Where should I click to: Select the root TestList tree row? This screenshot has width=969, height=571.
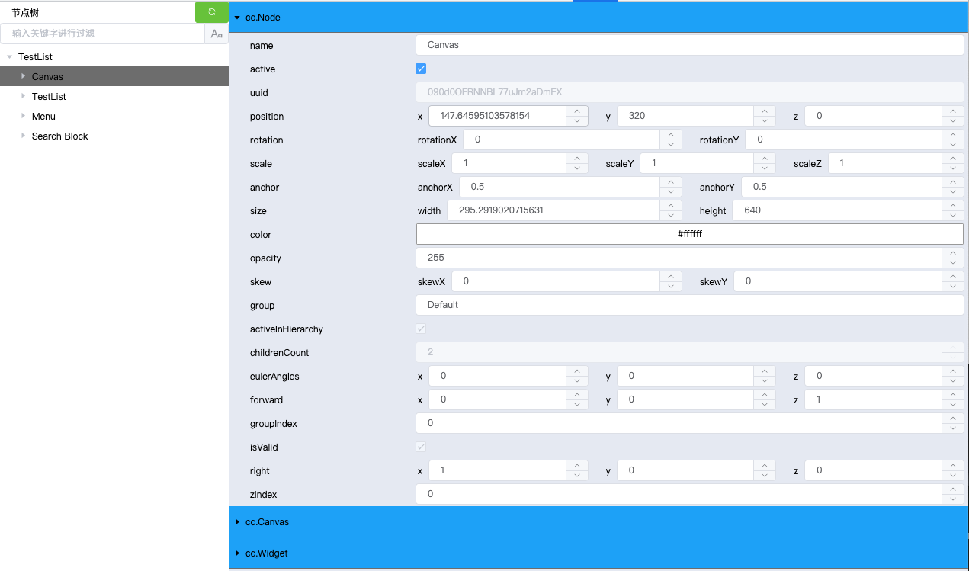(114, 57)
